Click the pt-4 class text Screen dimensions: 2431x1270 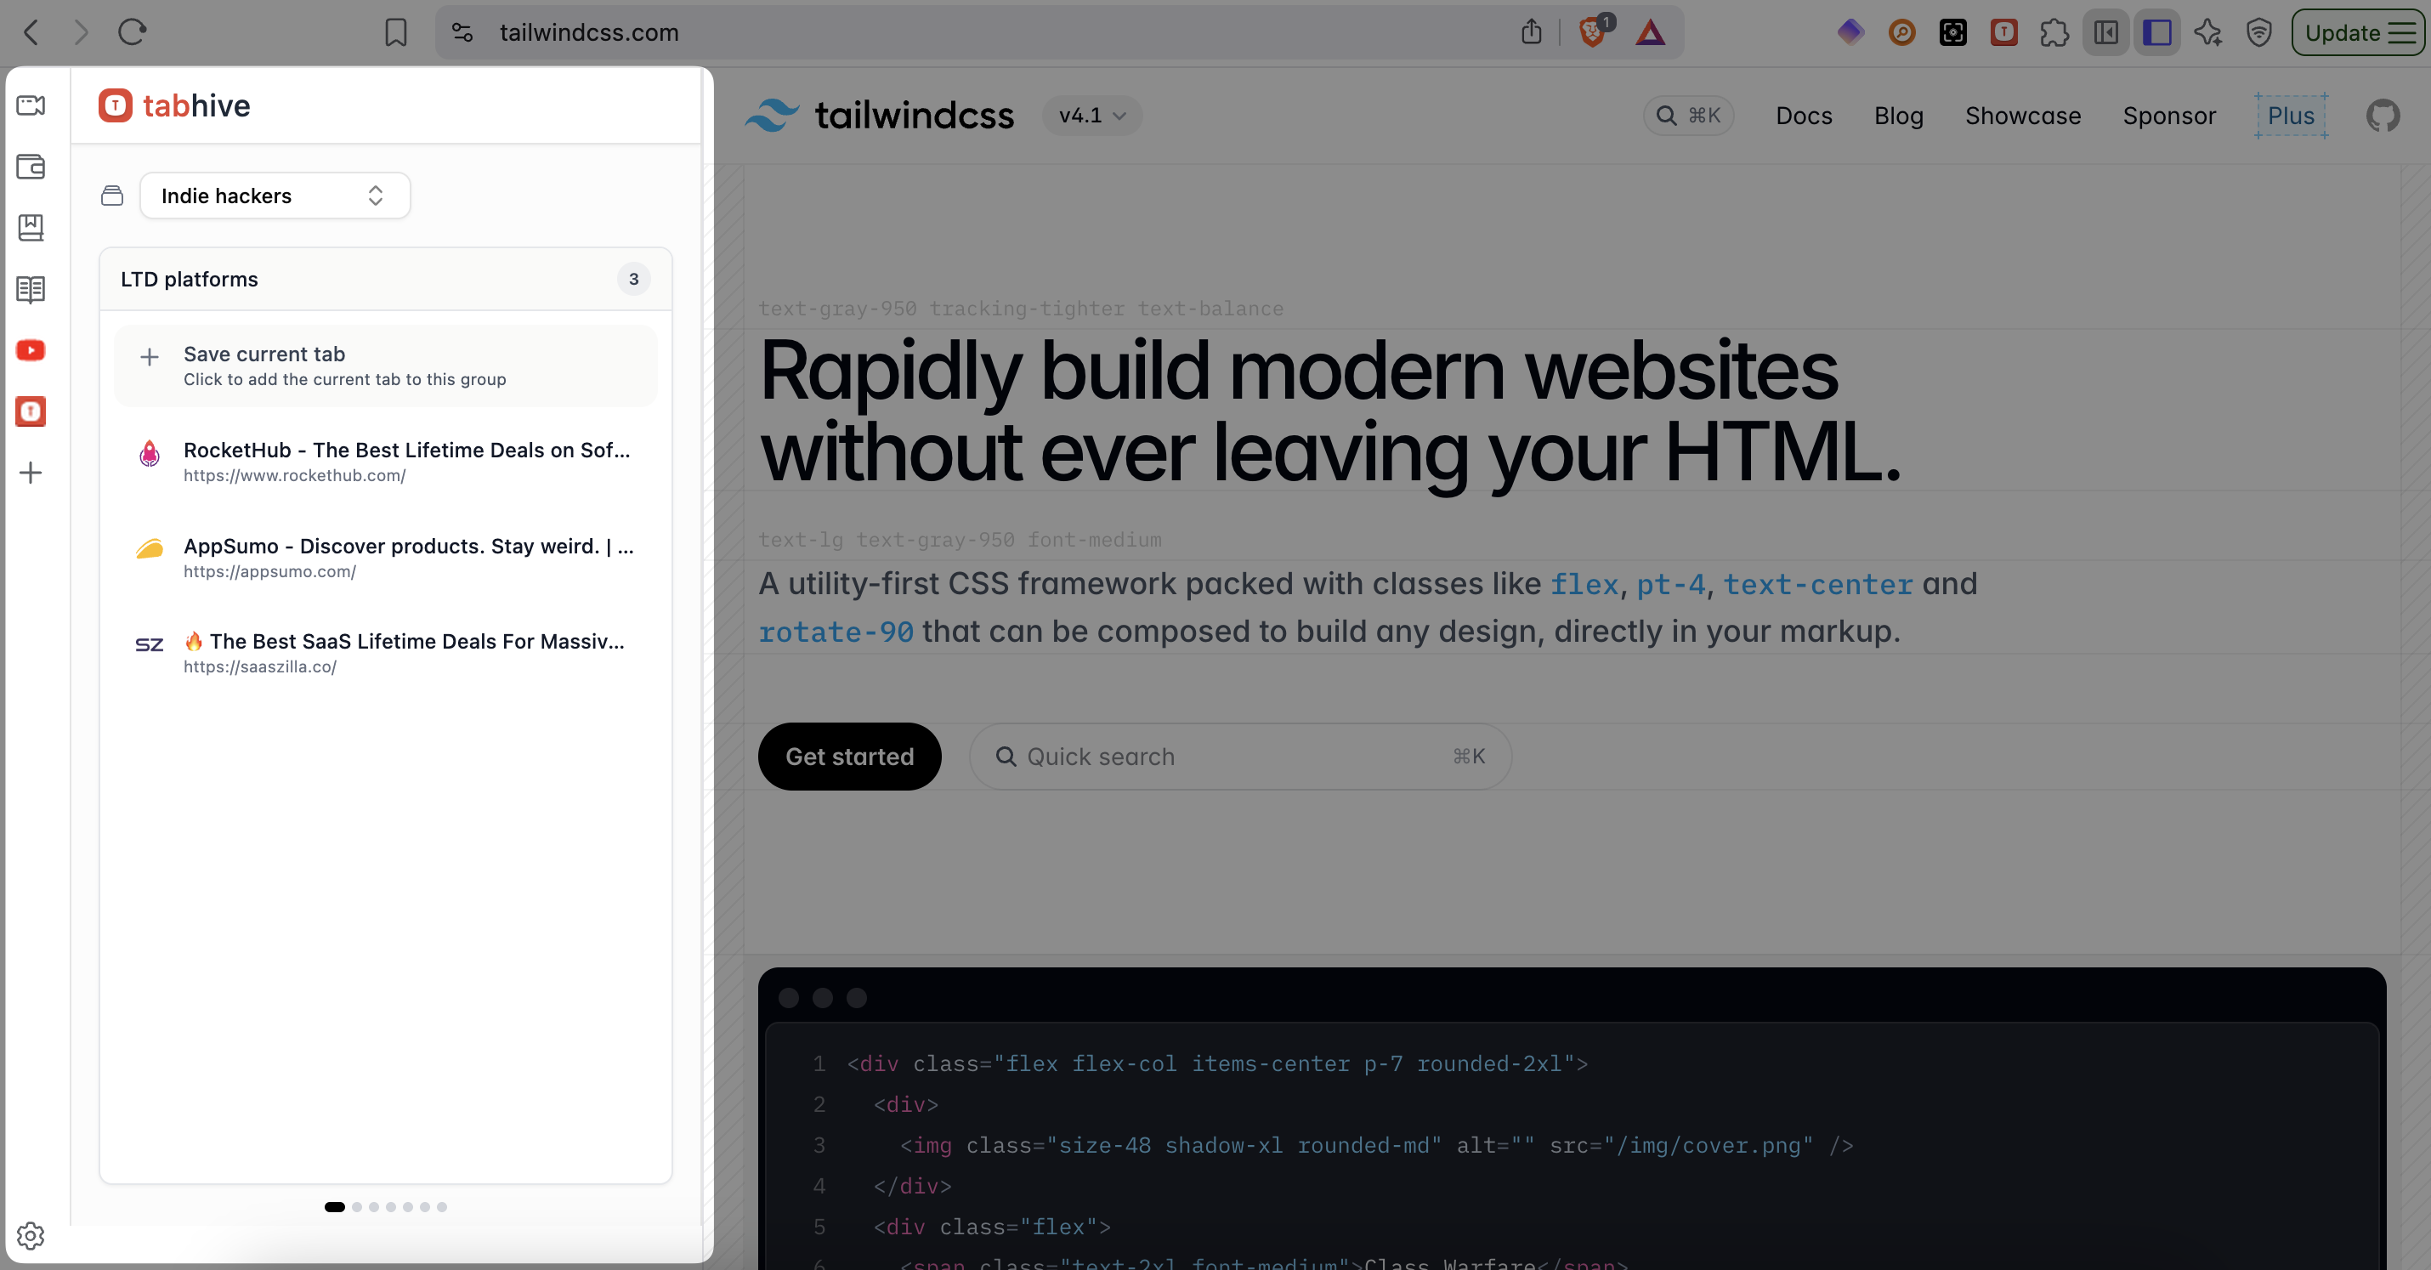tap(1670, 584)
